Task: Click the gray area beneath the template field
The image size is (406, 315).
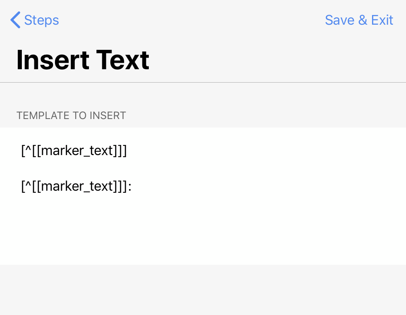Action: click(203, 290)
